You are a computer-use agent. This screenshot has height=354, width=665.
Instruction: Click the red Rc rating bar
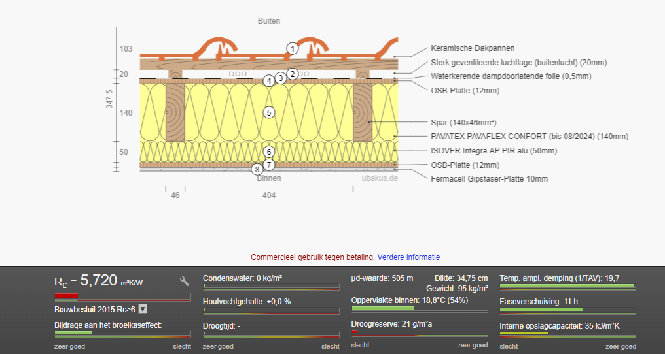(122, 297)
